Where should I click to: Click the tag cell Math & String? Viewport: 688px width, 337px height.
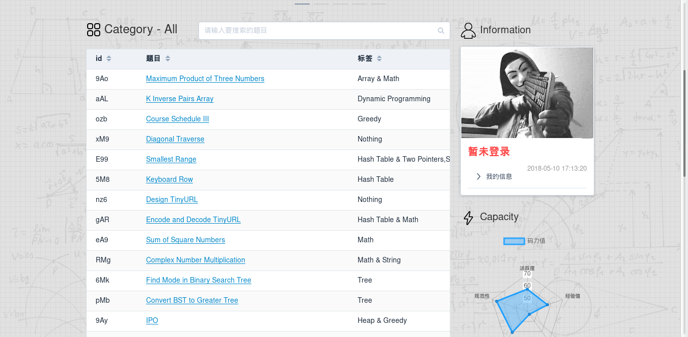click(379, 260)
